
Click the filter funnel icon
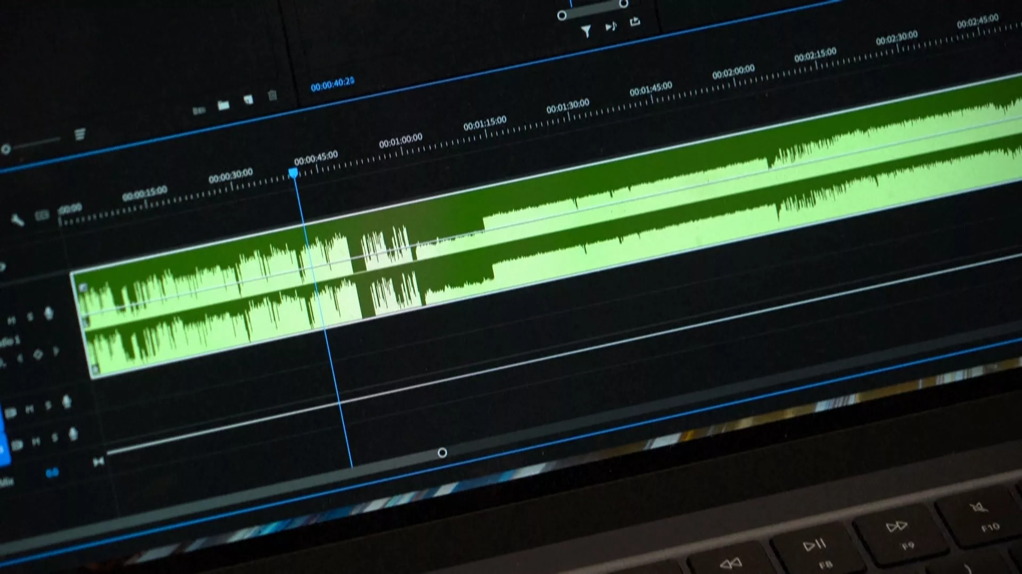coord(586,32)
